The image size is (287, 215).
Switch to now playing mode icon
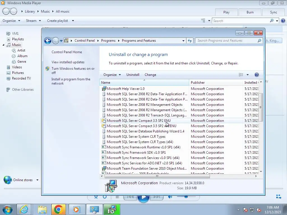[x=279, y=197]
